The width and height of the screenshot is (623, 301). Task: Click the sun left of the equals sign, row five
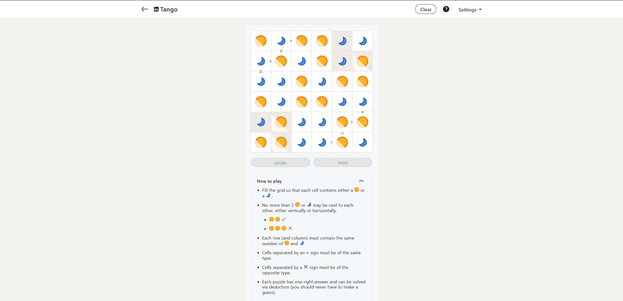(x=342, y=122)
